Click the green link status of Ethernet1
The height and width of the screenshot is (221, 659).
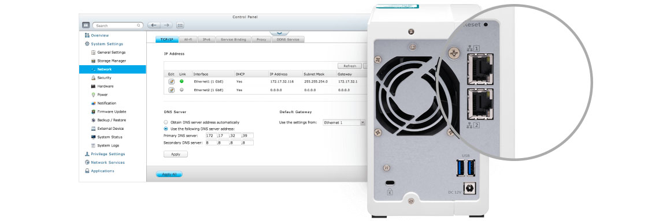point(182,81)
